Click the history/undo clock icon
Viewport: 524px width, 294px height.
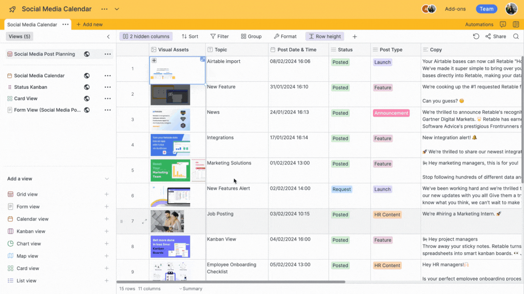(476, 36)
